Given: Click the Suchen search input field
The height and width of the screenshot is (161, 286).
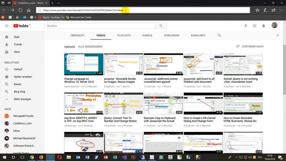Looking at the screenshot, I should coord(100,26).
